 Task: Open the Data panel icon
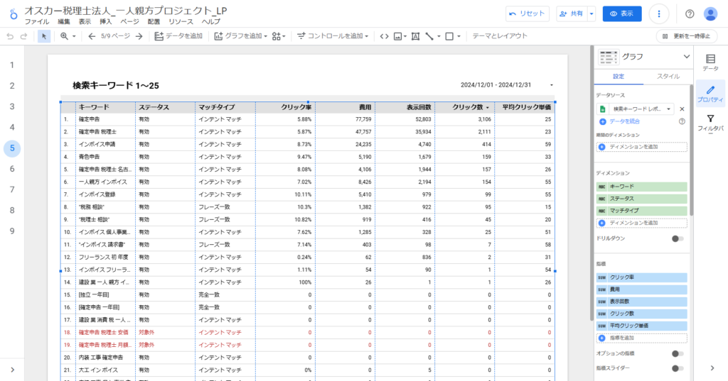[710, 62]
